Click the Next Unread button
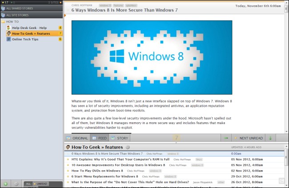 tap(249, 138)
